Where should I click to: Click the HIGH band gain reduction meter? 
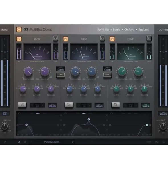tap(131, 52)
